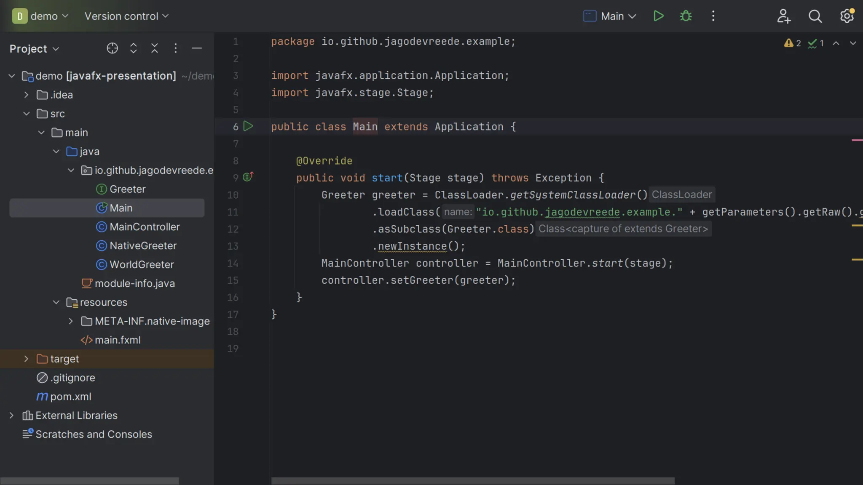
Task: Open Search Everywhere via the magnifier icon
Action: (815, 16)
